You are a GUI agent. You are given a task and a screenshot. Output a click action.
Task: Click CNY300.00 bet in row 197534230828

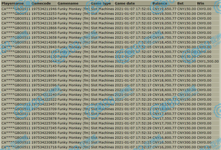pyautogui.click(x=187, y=142)
